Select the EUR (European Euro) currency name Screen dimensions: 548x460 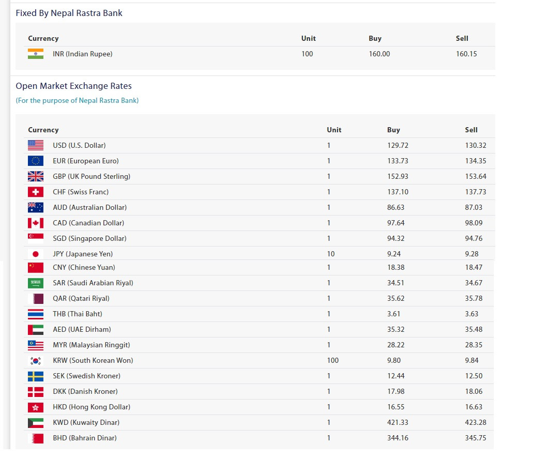86,161
